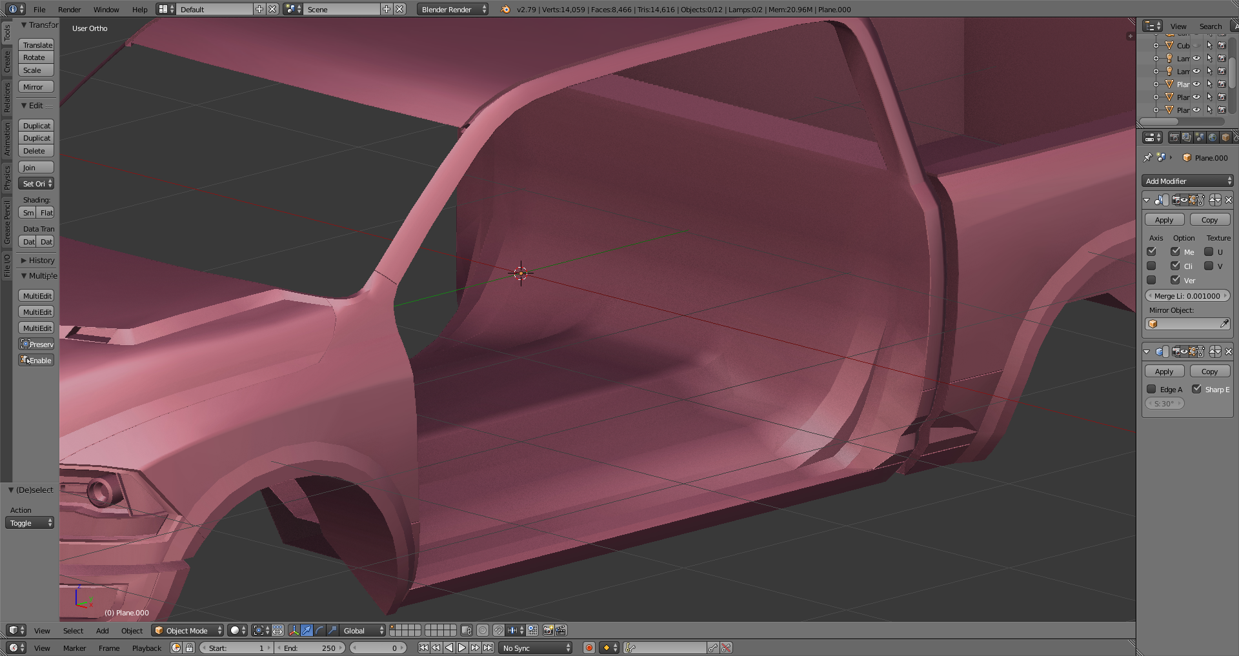The image size is (1239, 656).
Task: Click the OpenGL render image camera icon
Action: [548, 630]
